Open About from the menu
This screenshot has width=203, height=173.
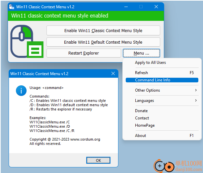(x=162, y=136)
